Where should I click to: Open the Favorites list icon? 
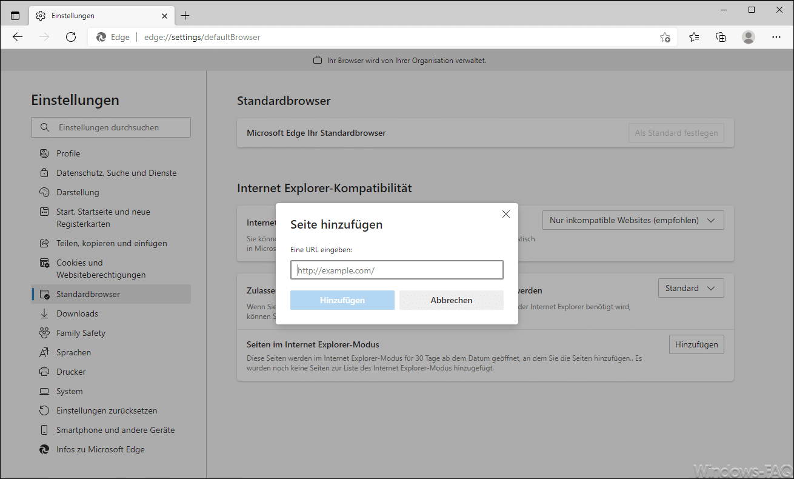[x=694, y=37]
